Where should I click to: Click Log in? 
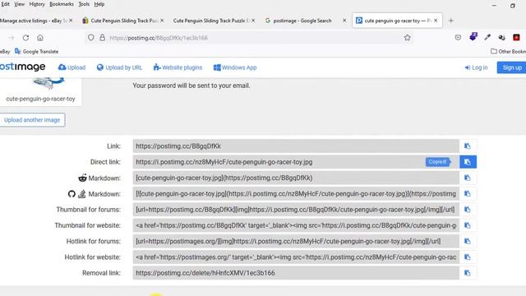pyautogui.click(x=476, y=67)
